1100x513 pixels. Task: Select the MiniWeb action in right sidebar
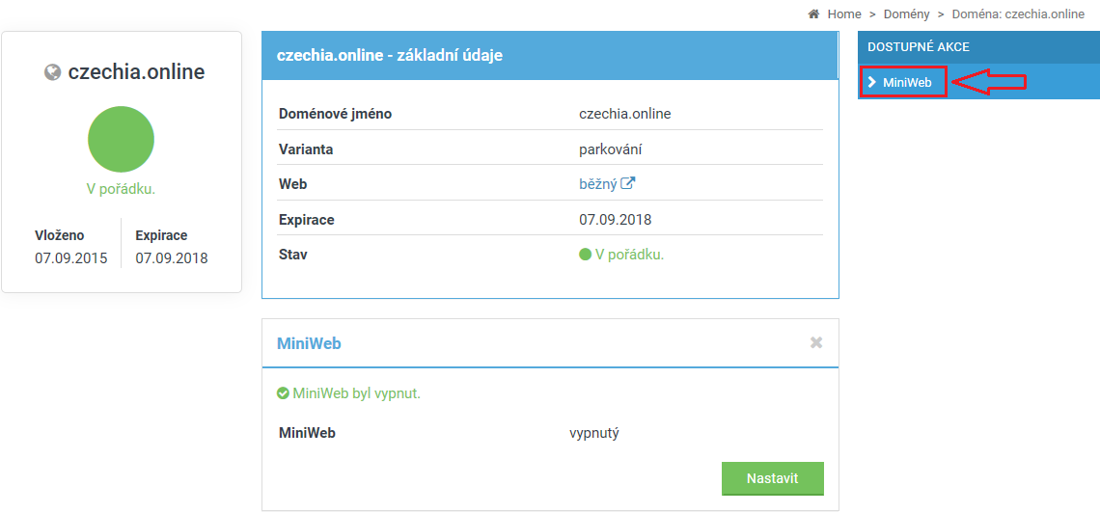(x=907, y=83)
